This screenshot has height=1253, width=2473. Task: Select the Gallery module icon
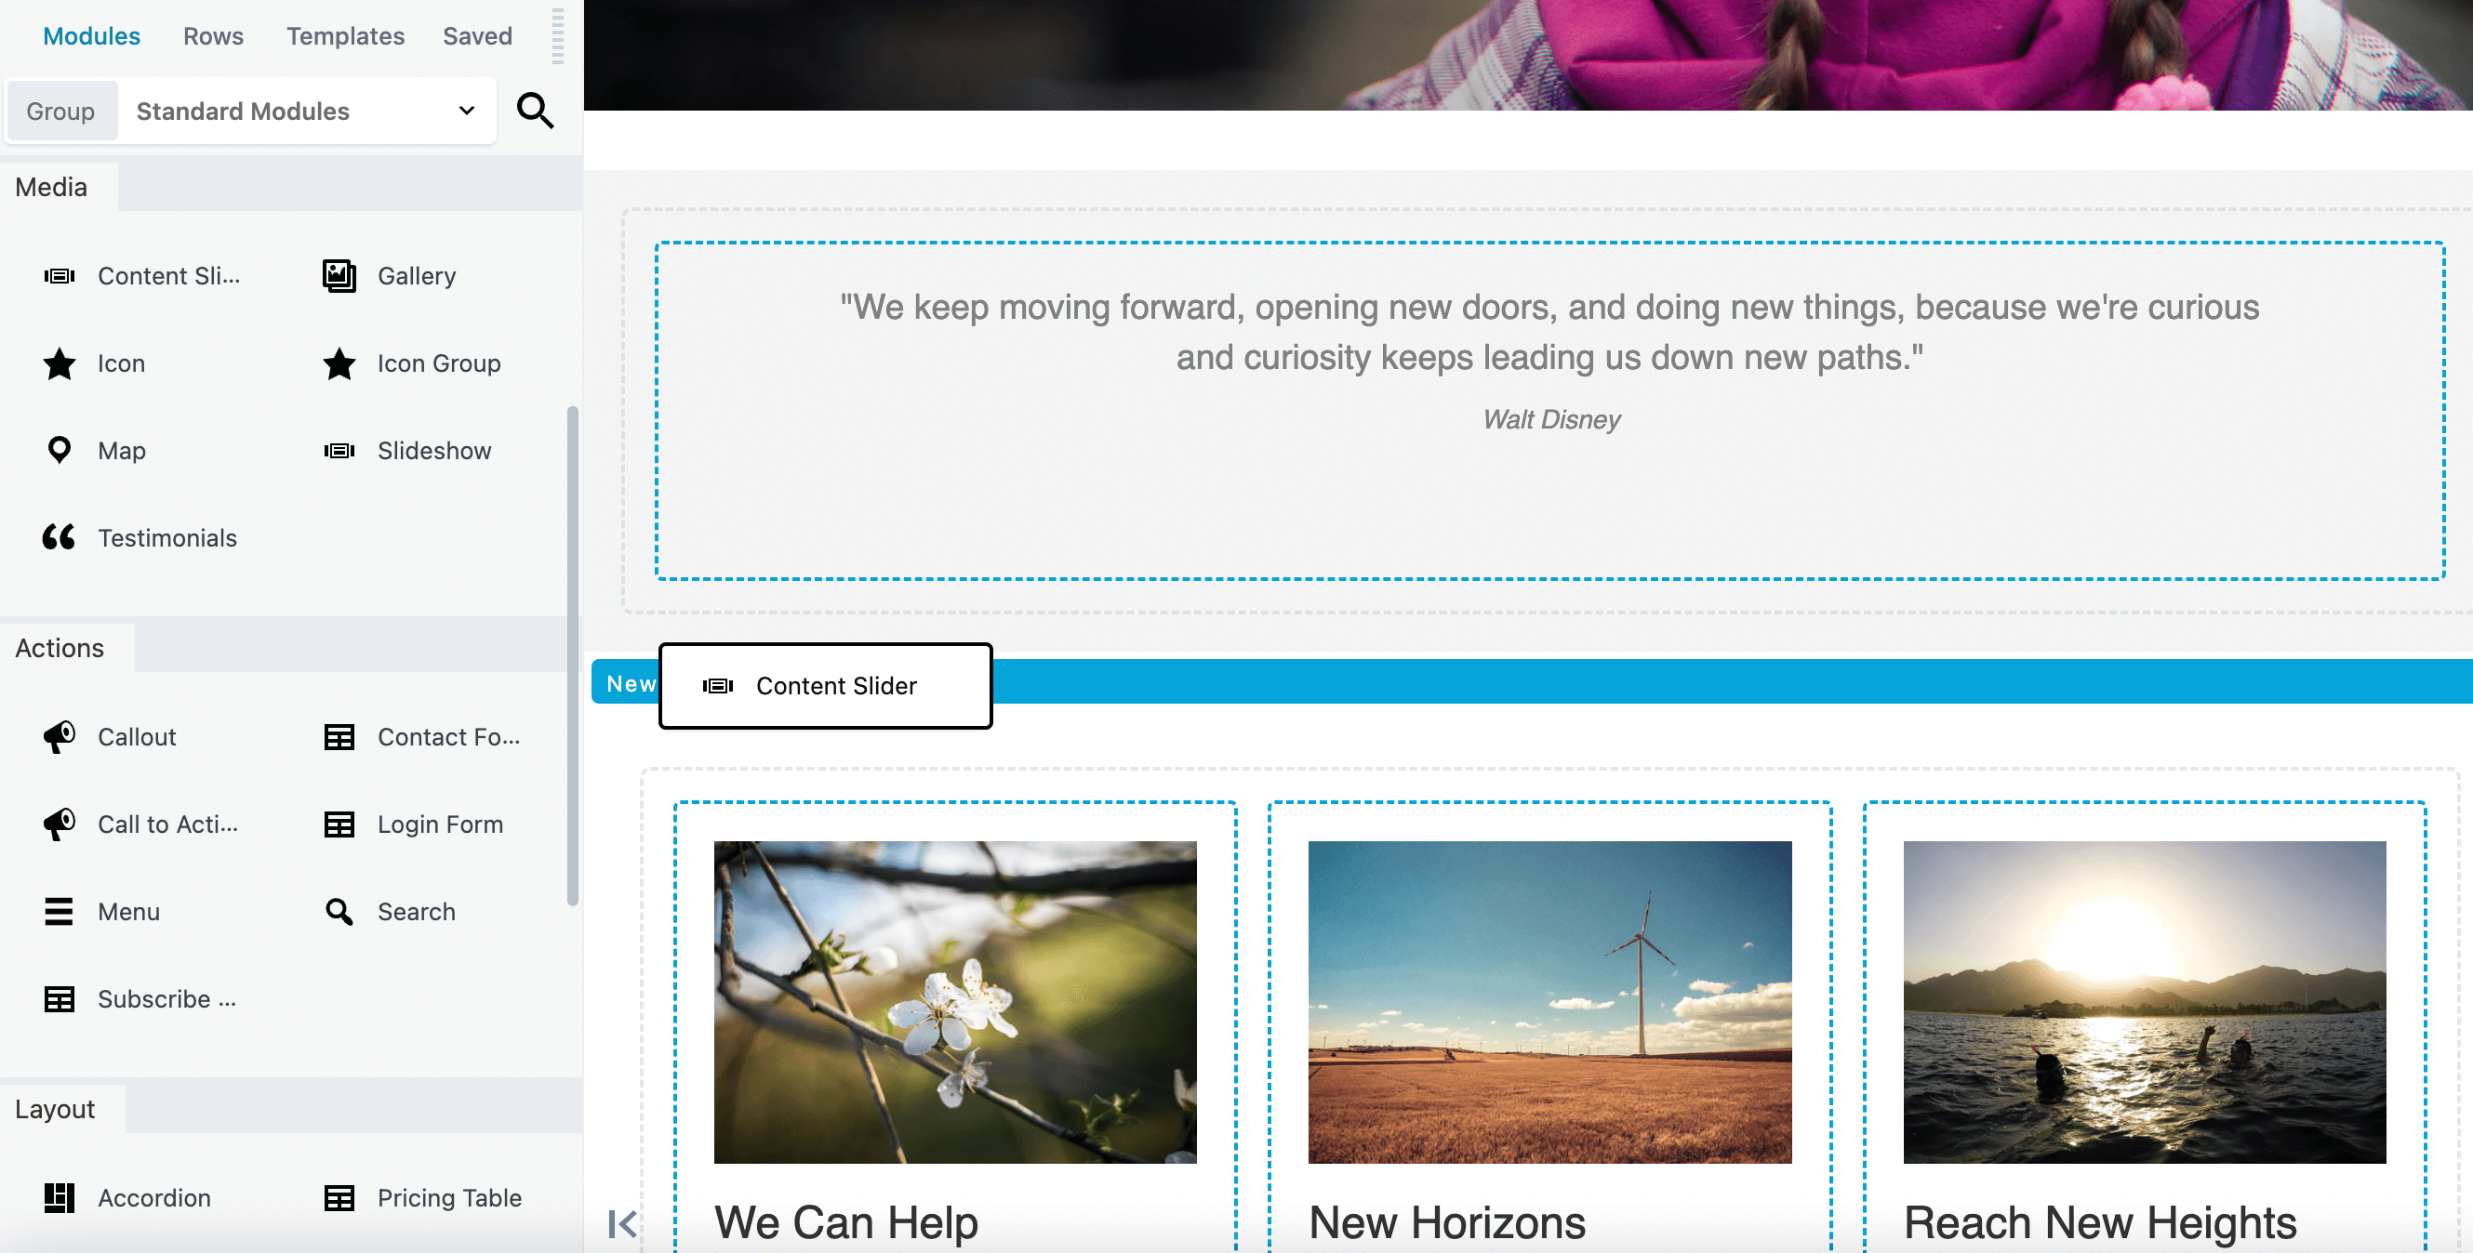[x=338, y=275]
